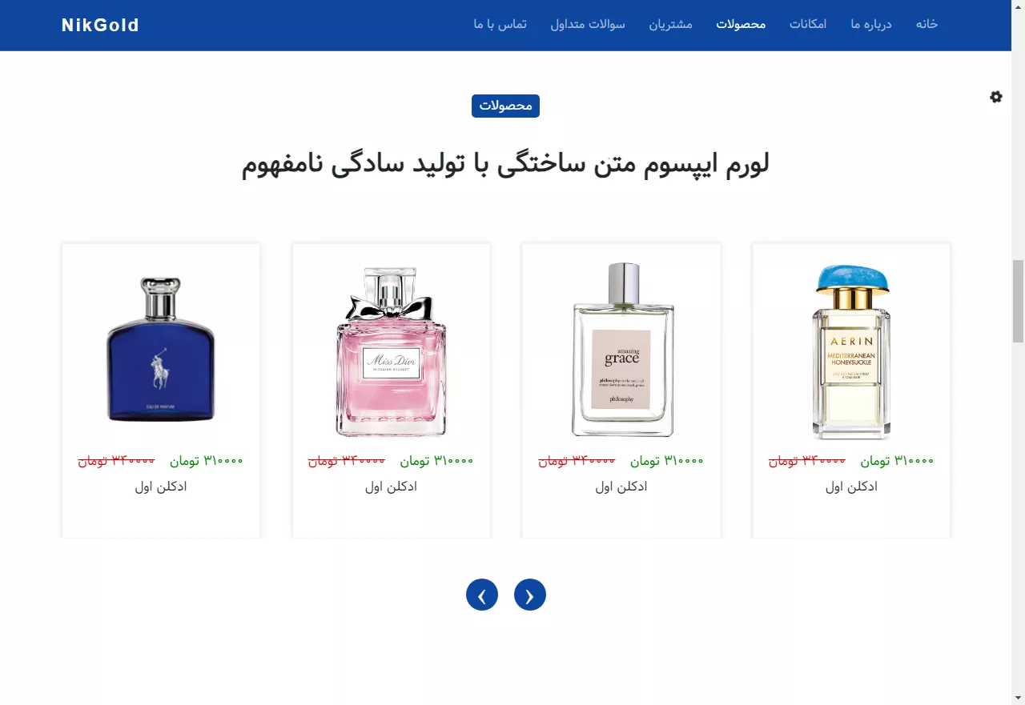Open سوالات متداول in the navbar
1025x705 pixels.
(588, 24)
